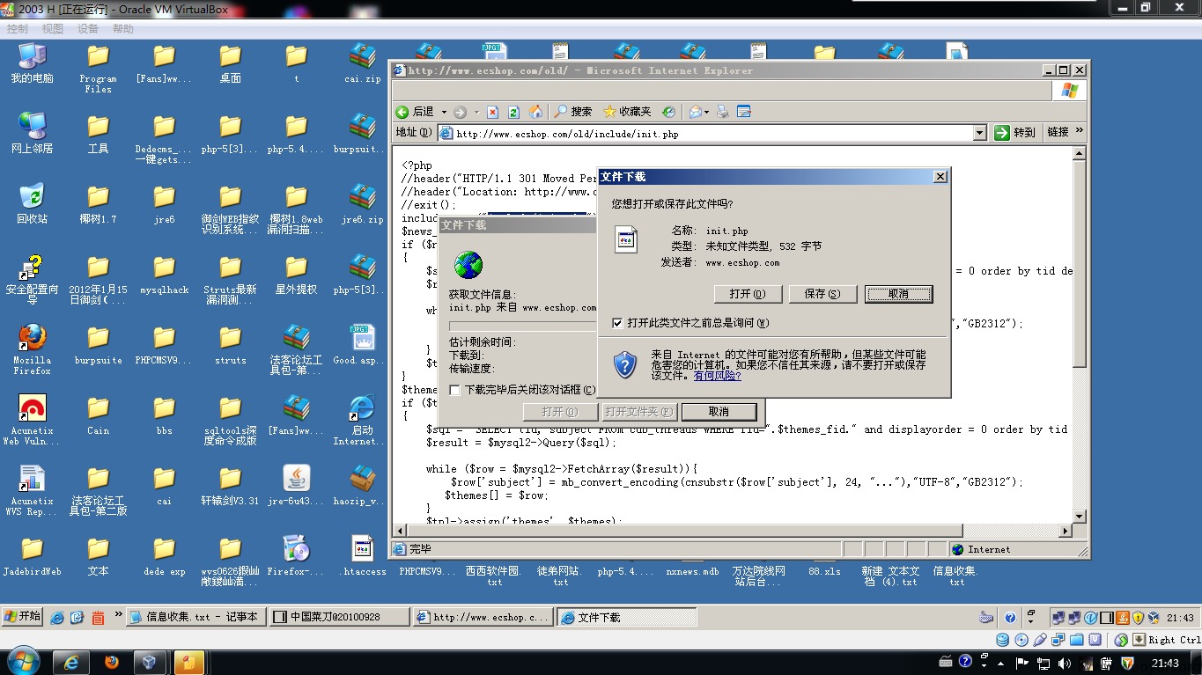This screenshot has width=1202, height=675.
Task: Open the VirtualBox 设备 menu
Action: 88,29
